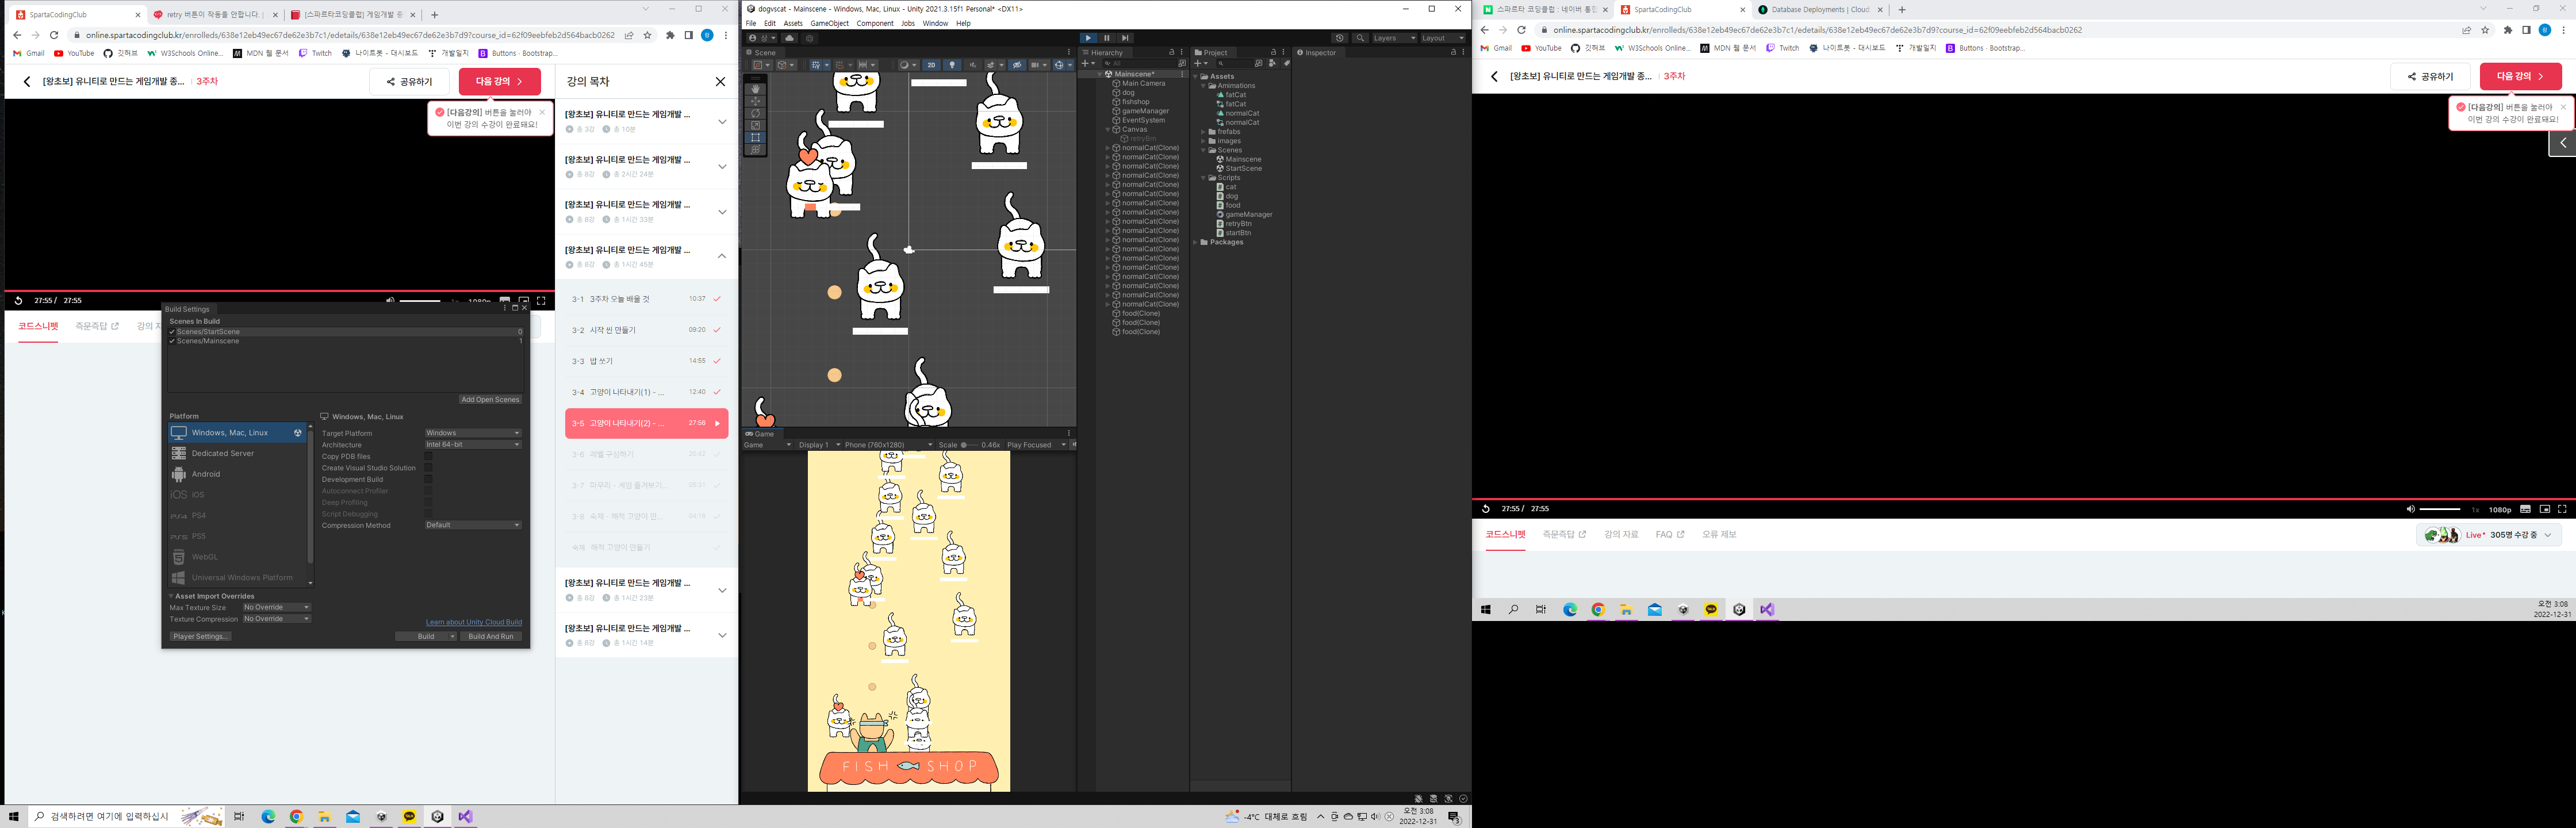Close the course outline panel
Screen dimensions: 2576x828
coord(720,81)
